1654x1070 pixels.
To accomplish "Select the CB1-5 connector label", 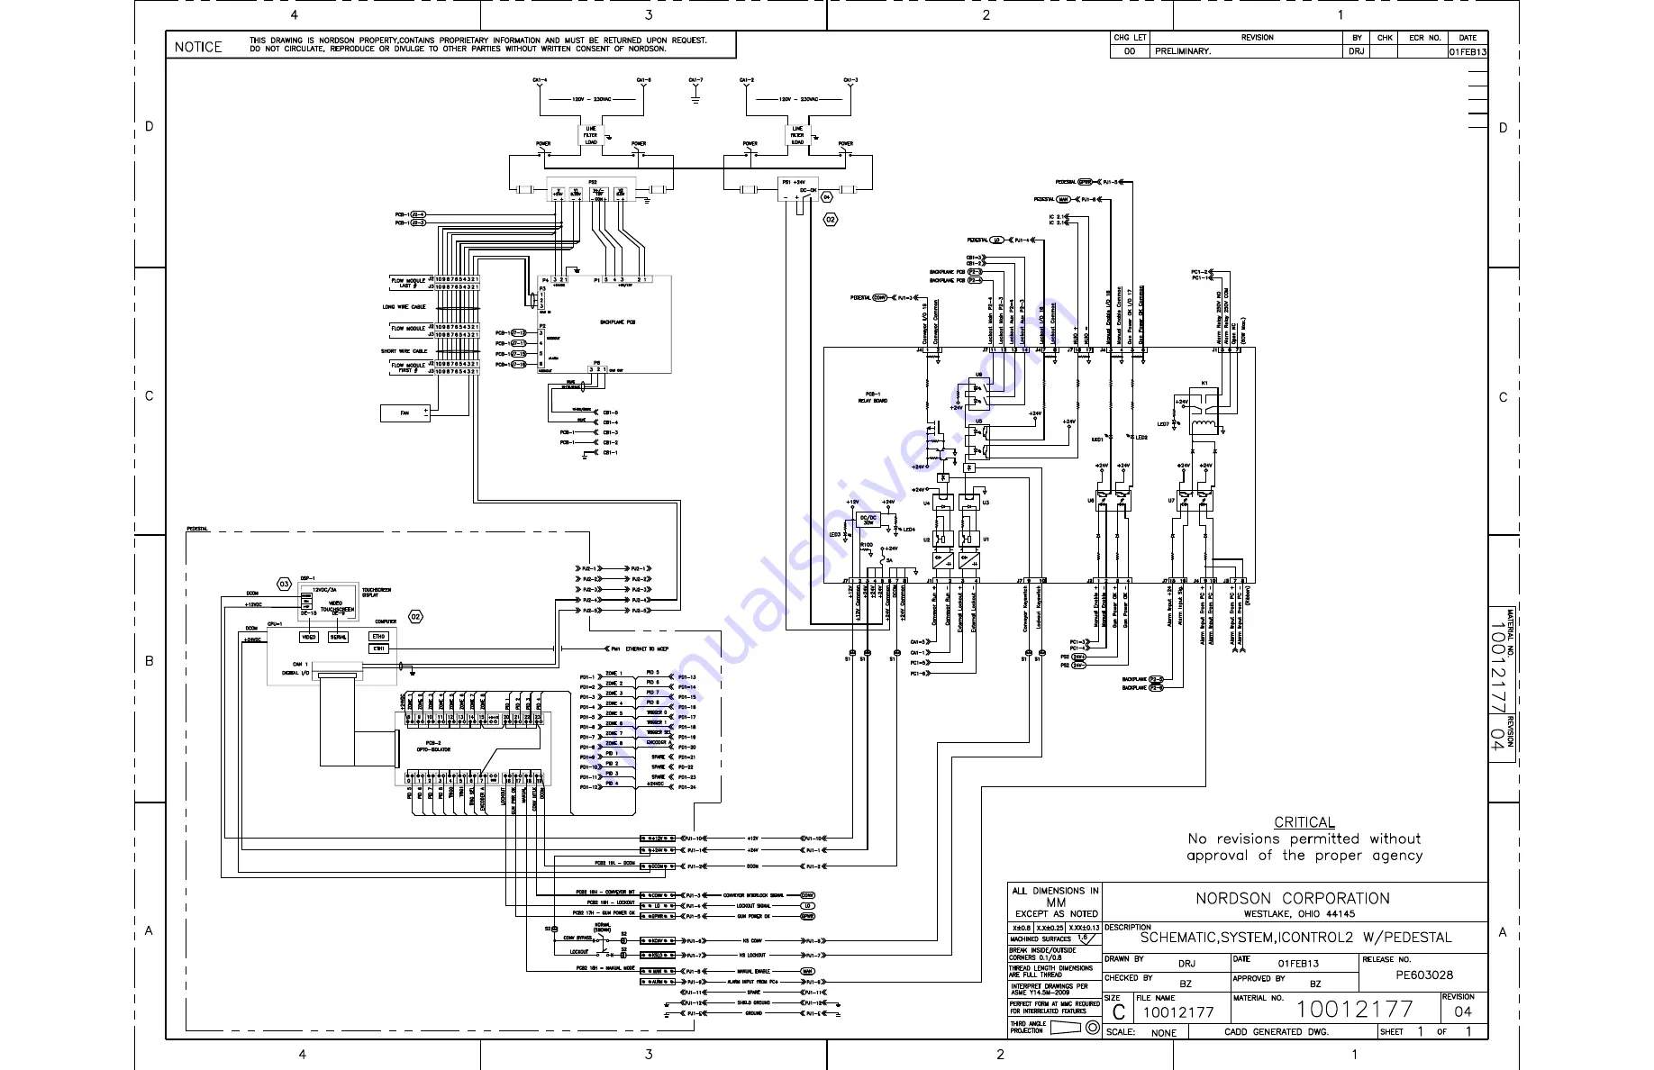I will pos(611,413).
